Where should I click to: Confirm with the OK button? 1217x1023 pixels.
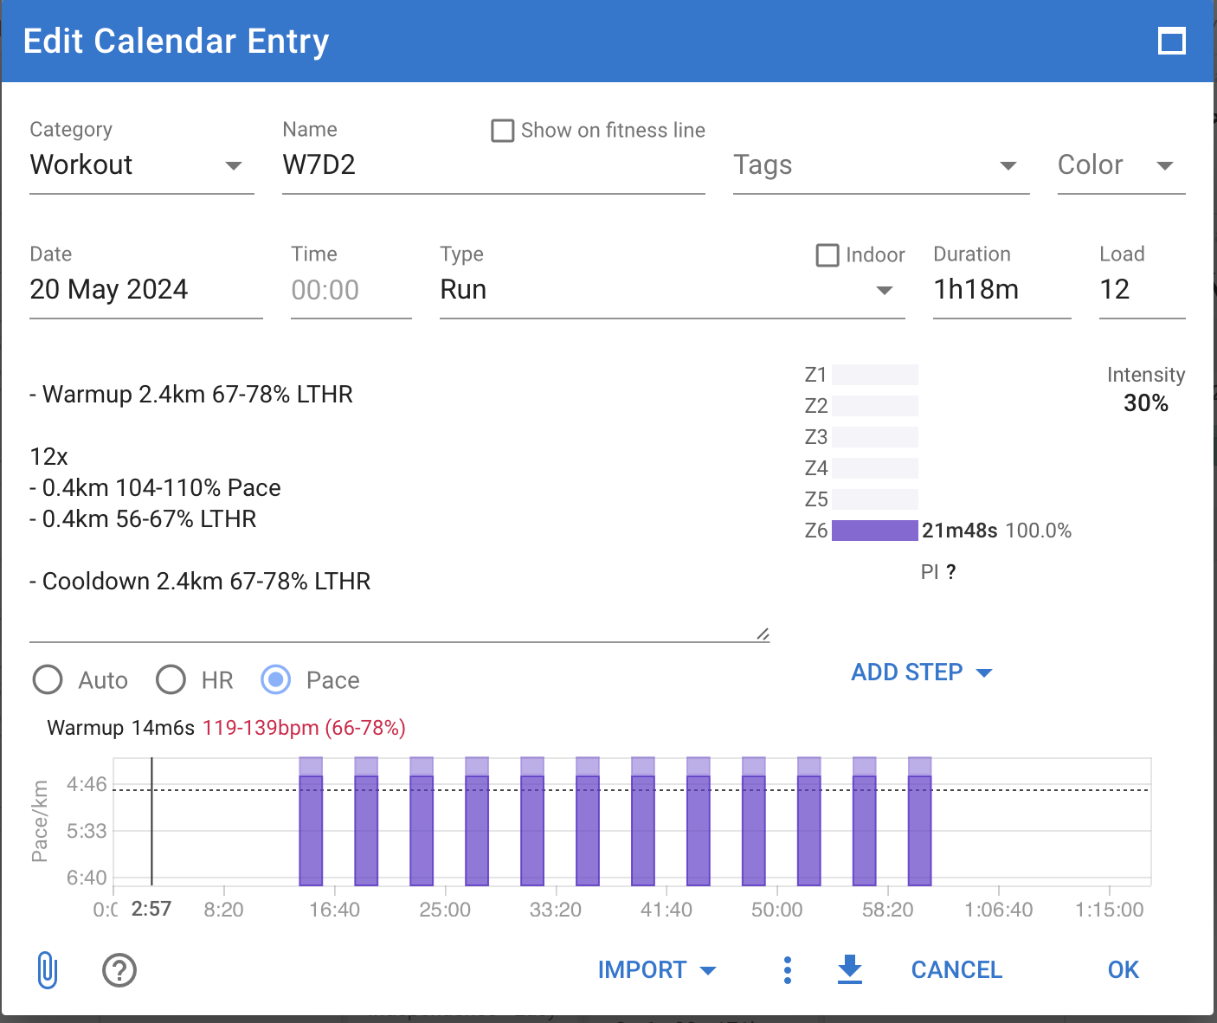(x=1124, y=969)
